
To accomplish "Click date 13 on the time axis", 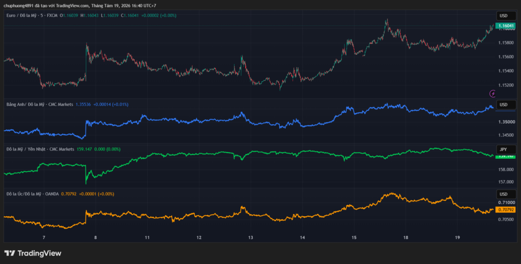I will tap(250, 238).
